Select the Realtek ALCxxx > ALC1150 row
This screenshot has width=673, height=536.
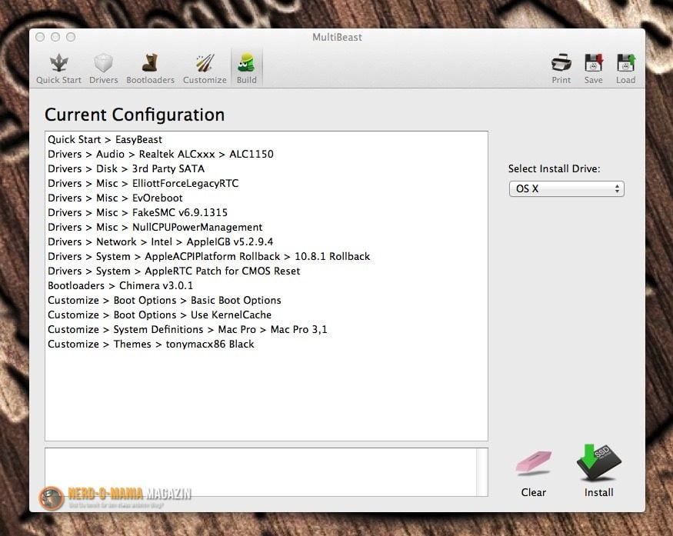click(266, 154)
